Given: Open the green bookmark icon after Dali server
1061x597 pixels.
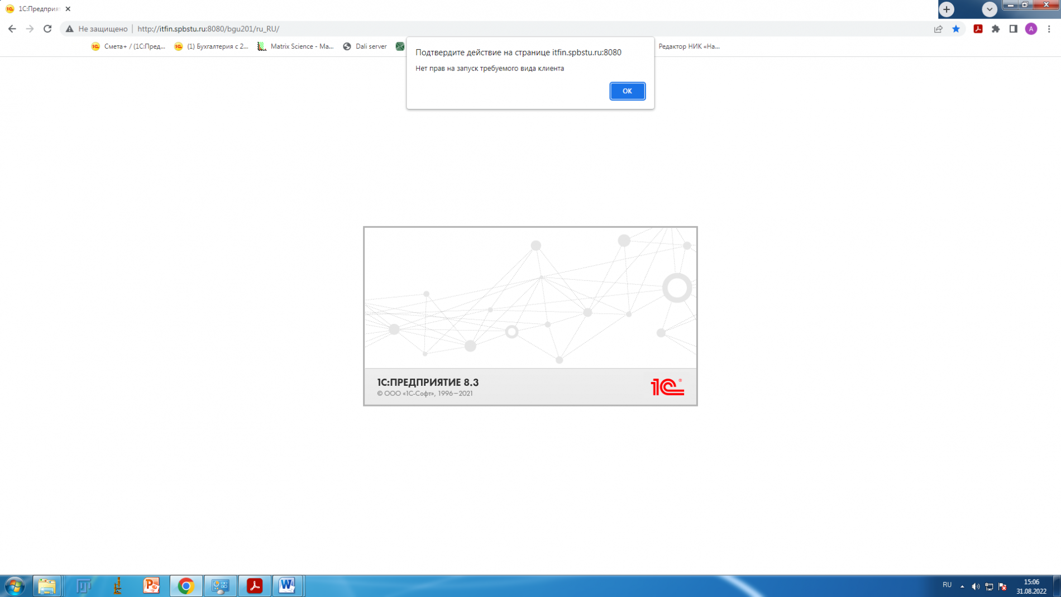Looking at the screenshot, I should [400, 46].
